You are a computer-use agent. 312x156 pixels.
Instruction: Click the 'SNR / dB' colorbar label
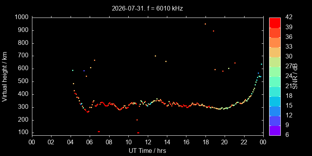point(295,76)
